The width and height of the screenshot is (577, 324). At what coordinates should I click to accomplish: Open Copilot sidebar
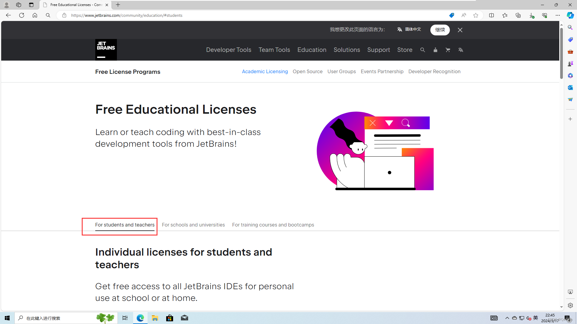point(570,15)
